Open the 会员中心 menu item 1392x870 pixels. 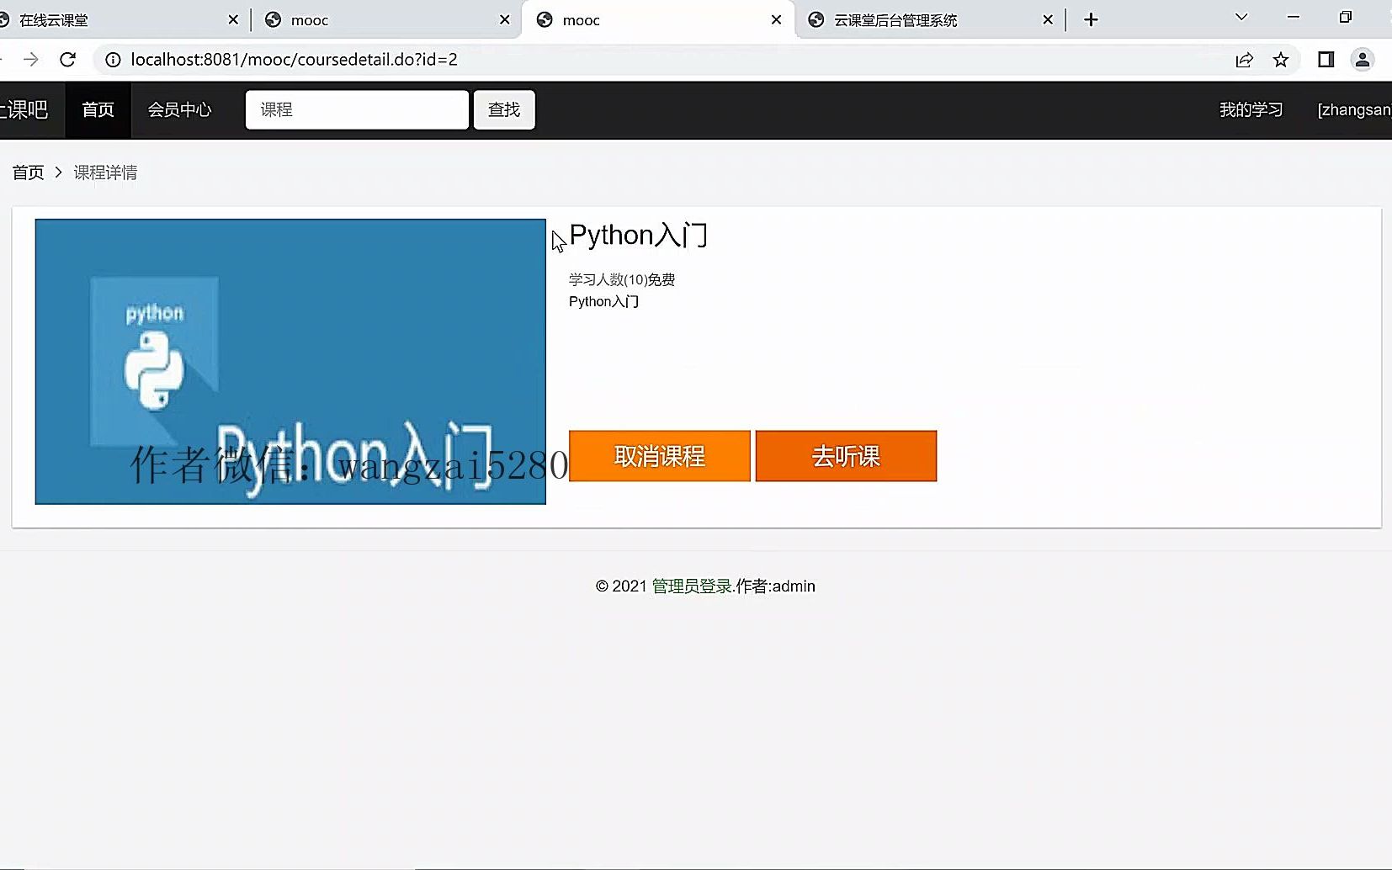tap(179, 109)
